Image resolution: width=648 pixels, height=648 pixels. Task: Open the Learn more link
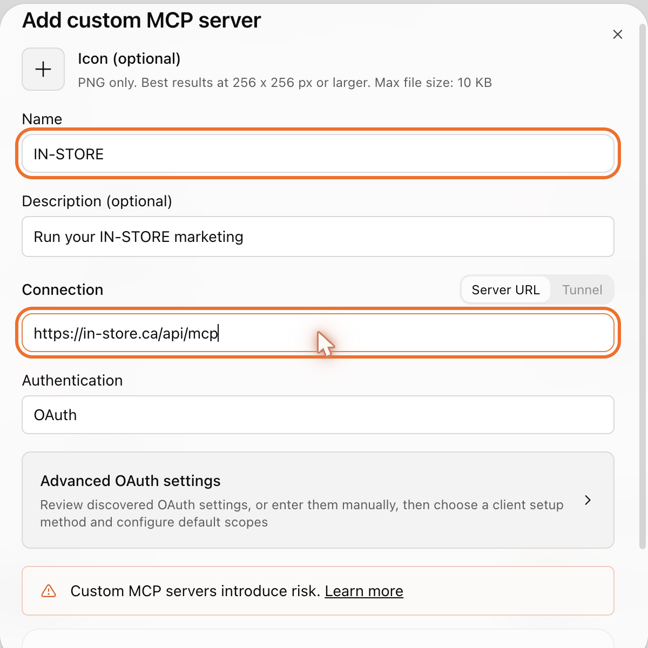[364, 591]
